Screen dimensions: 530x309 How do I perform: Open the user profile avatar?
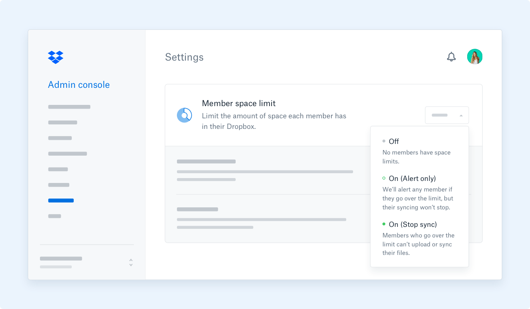coord(475,57)
